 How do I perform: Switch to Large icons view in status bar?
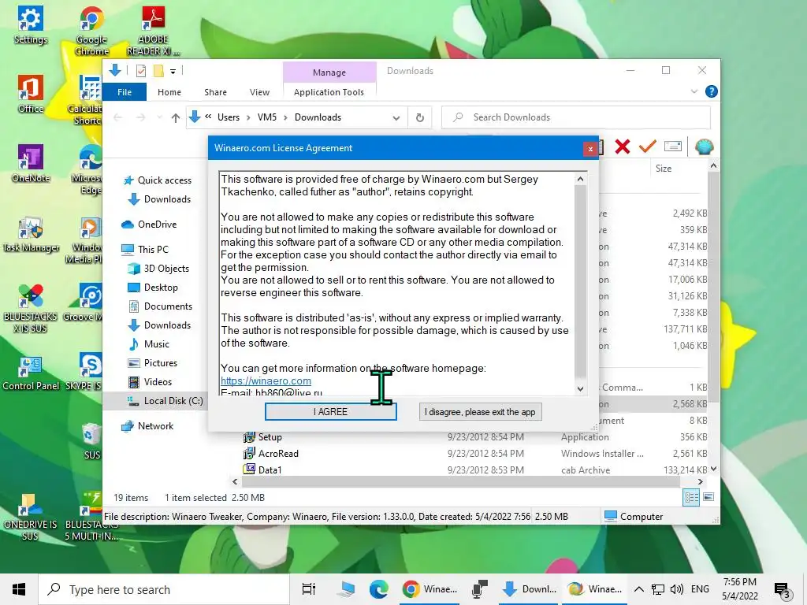[708, 497]
